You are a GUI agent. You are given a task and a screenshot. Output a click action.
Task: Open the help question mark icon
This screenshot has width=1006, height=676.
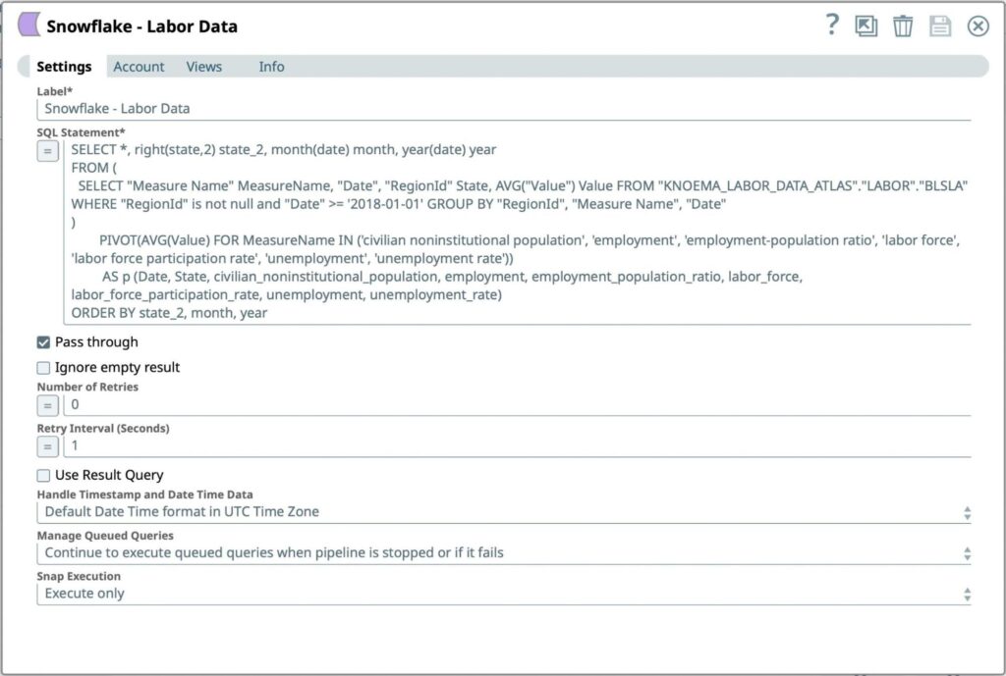(831, 25)
